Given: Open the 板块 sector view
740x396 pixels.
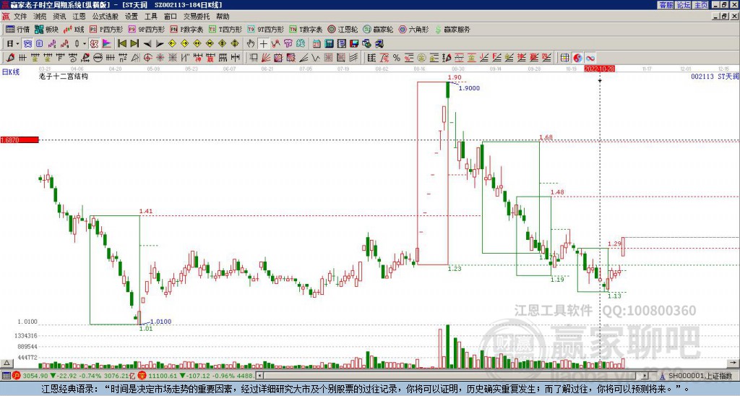Looking at the screenshot, I should point(46,29).
